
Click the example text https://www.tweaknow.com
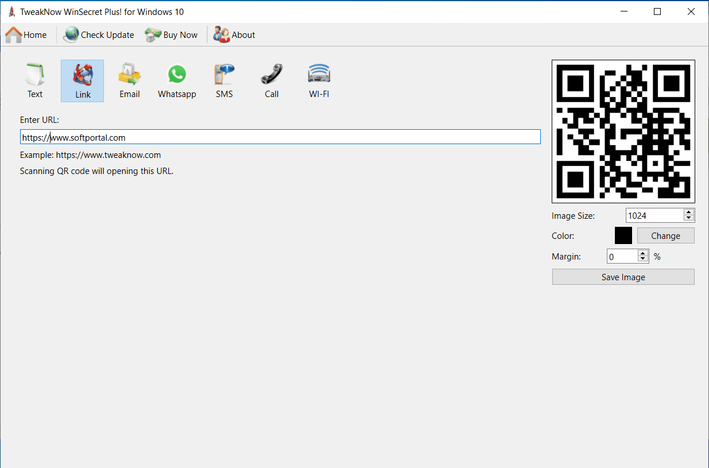tap(109, 155)
